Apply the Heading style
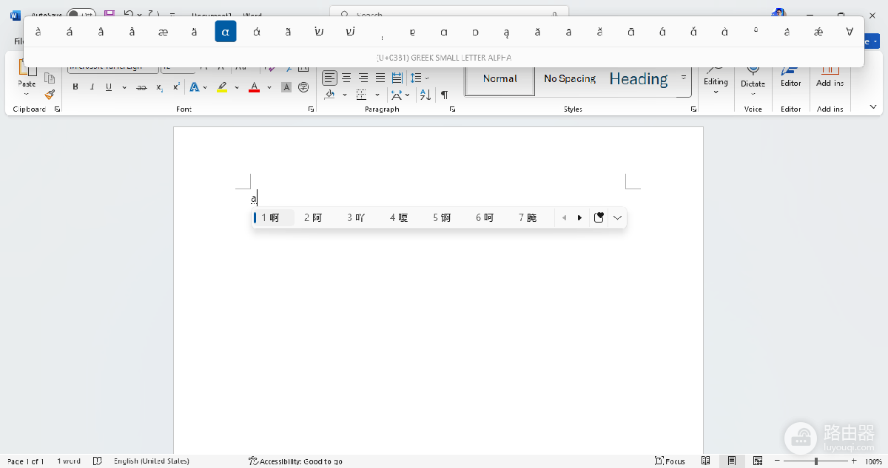This screenshot has height=468, width=888. click(x=639, y=79)
